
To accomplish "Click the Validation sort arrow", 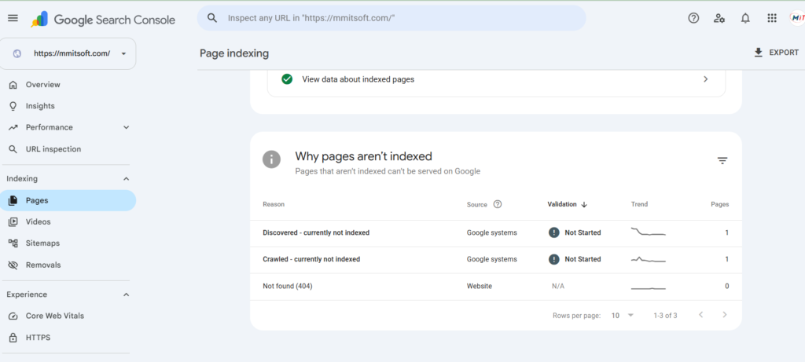I will coord(584,204).
